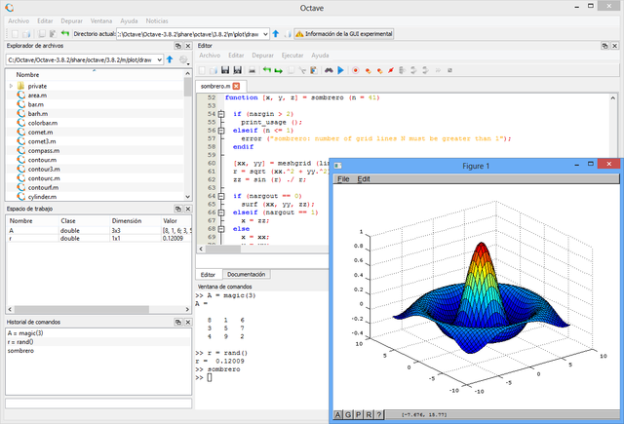This screenshot has width=624, height=424.
Task: Expand the private folder tree item
Action: 11,86
